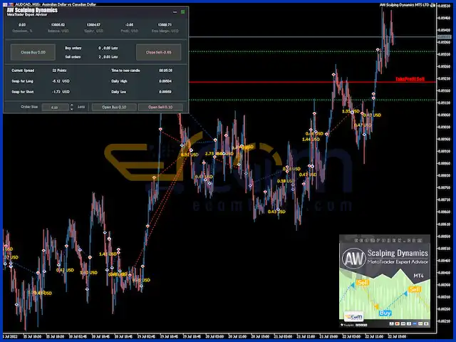
Task: Click the Buy orders label
Action: (73, 48)
